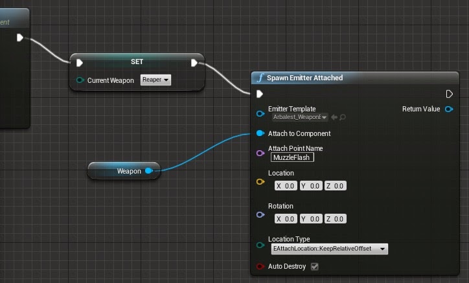Click Spawn Emitter Attached input exec pin
469x283 pixels.
260,94
